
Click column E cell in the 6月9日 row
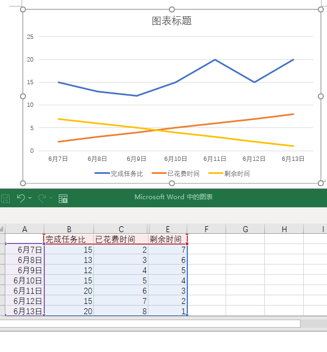click(x=168, y=270)
